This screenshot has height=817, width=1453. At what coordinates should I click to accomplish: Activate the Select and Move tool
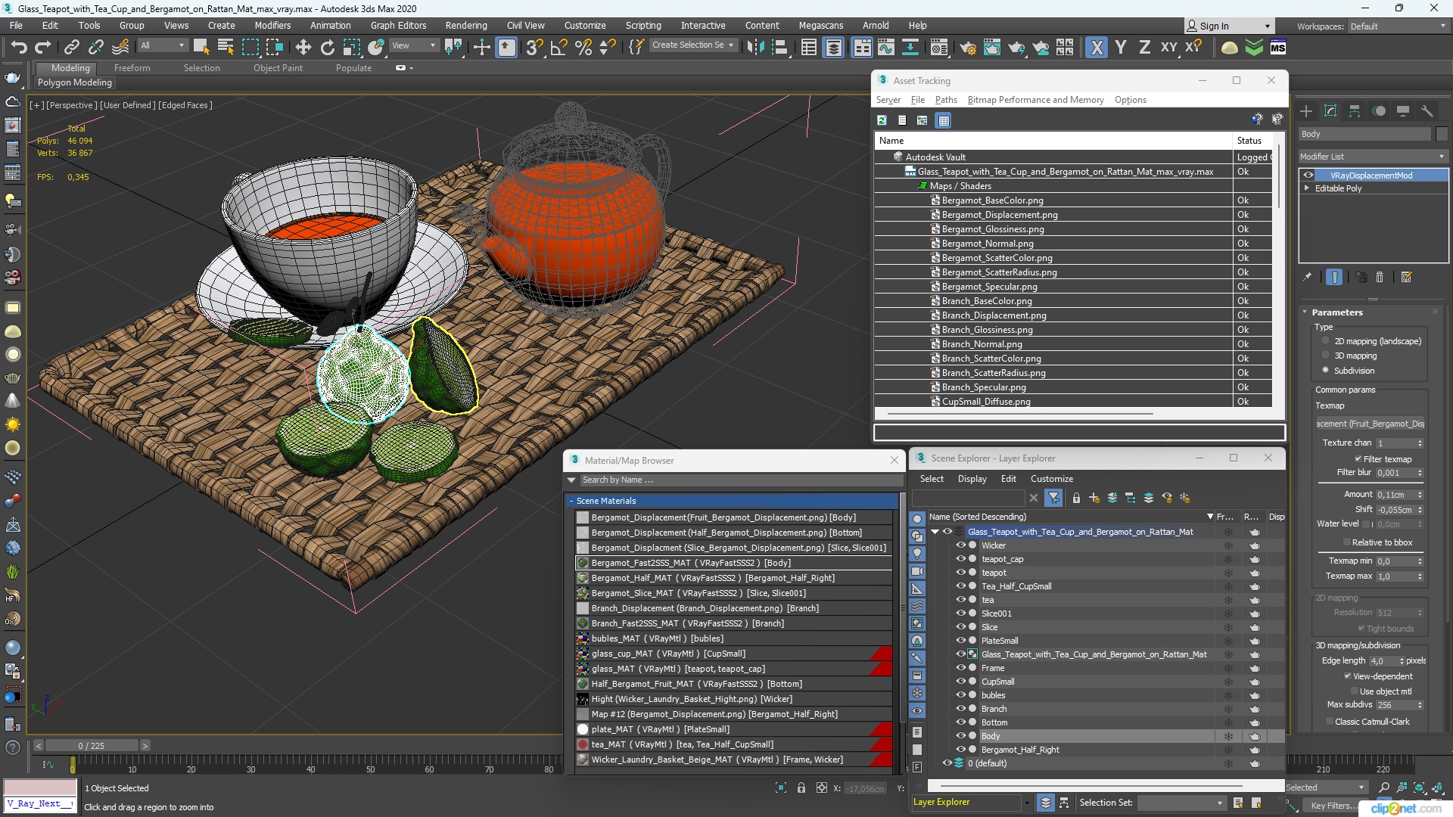click(303, 47)
